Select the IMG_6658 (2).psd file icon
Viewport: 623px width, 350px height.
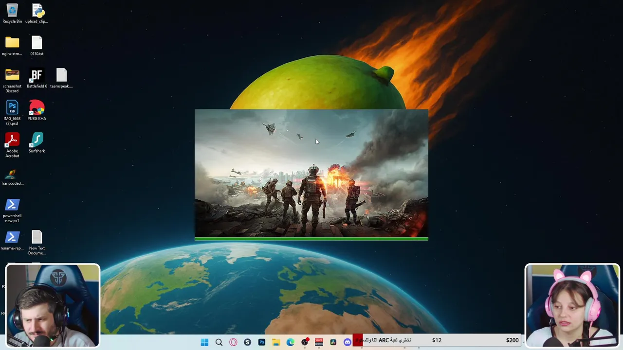(x=12, y=113)
